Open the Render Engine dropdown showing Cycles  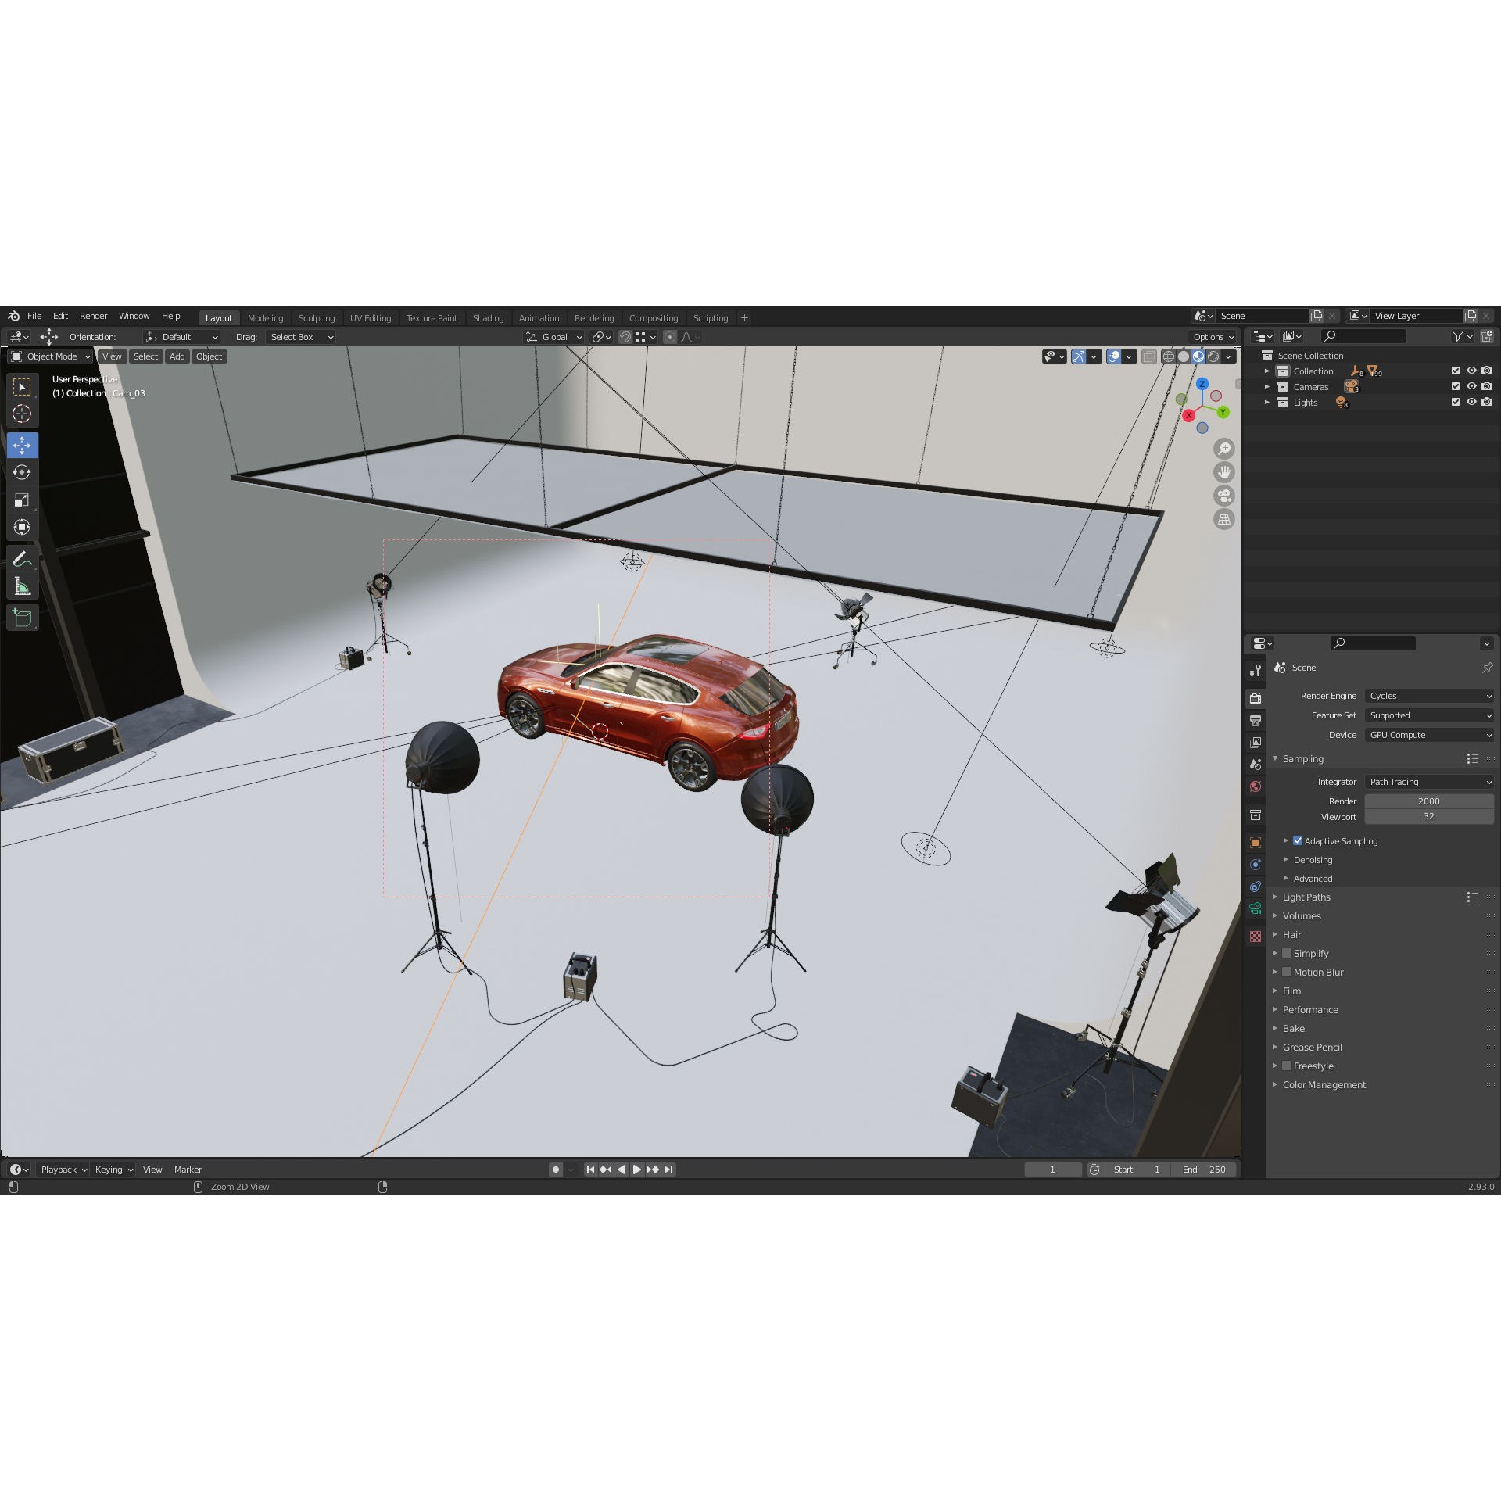click(1429, 695)
